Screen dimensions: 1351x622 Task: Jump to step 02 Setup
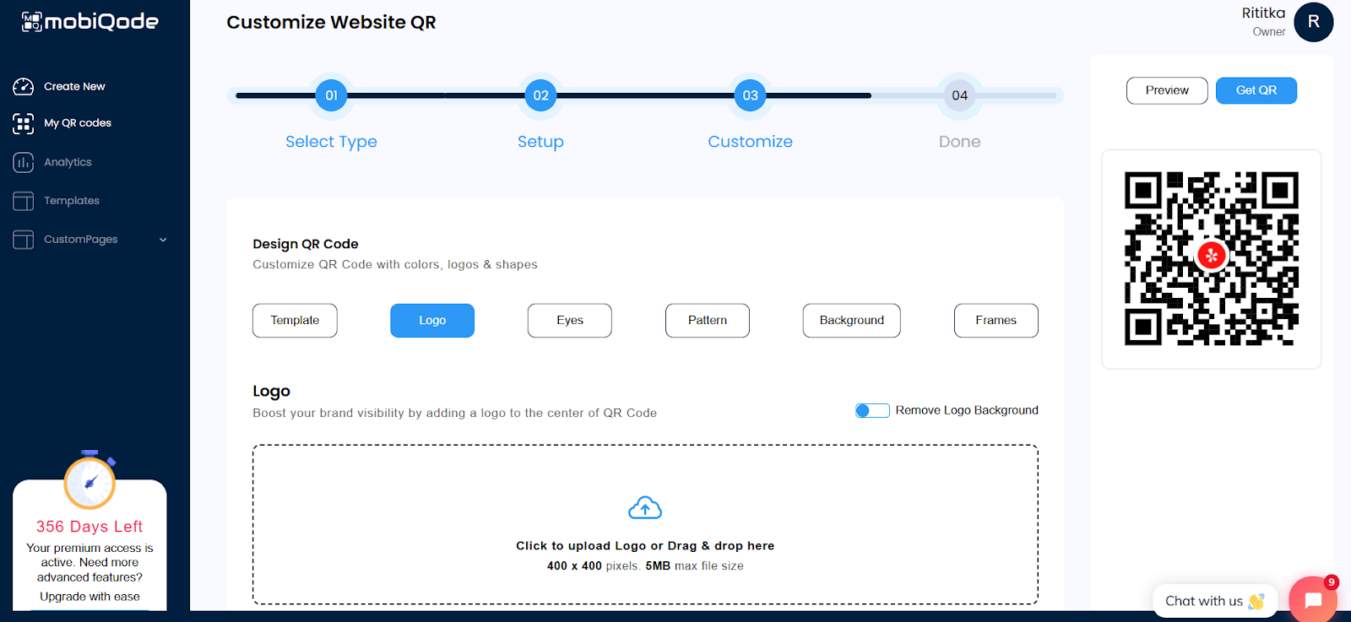540,95
